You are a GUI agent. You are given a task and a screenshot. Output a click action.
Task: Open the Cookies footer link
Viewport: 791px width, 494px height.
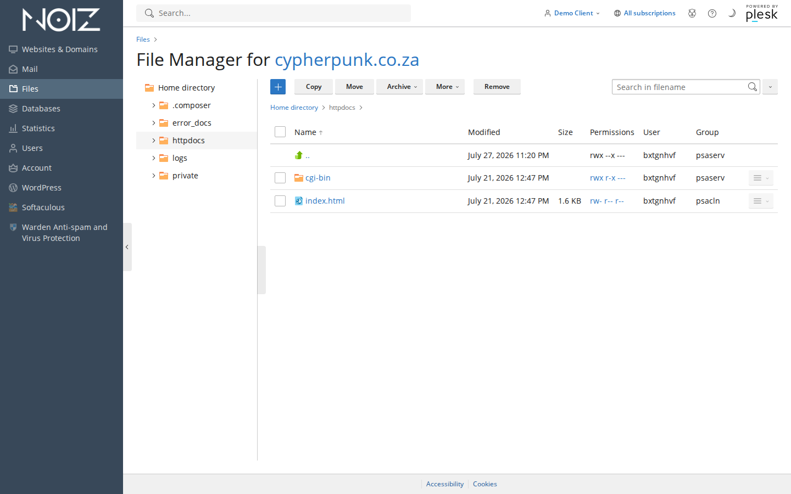point(485,484)
